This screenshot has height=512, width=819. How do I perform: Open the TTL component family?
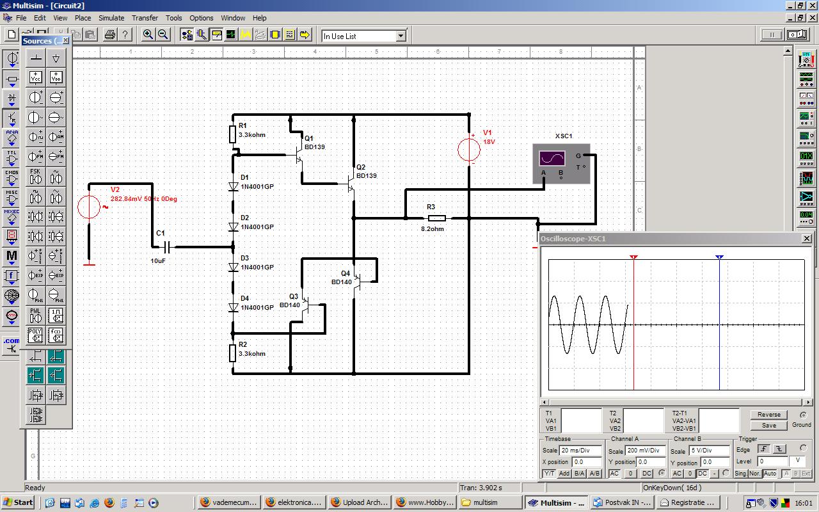point(12,157)
